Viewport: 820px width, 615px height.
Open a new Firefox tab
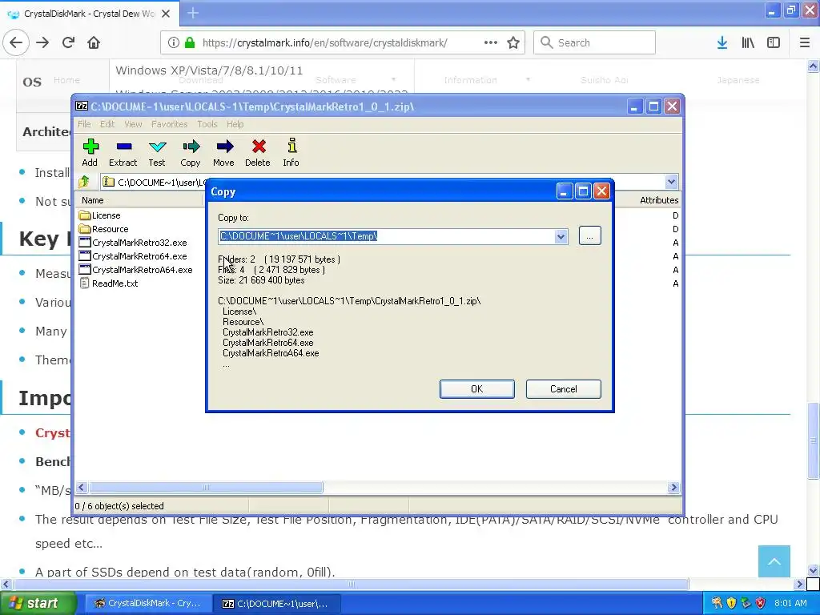pyautogui.click(x=192, y=13)
